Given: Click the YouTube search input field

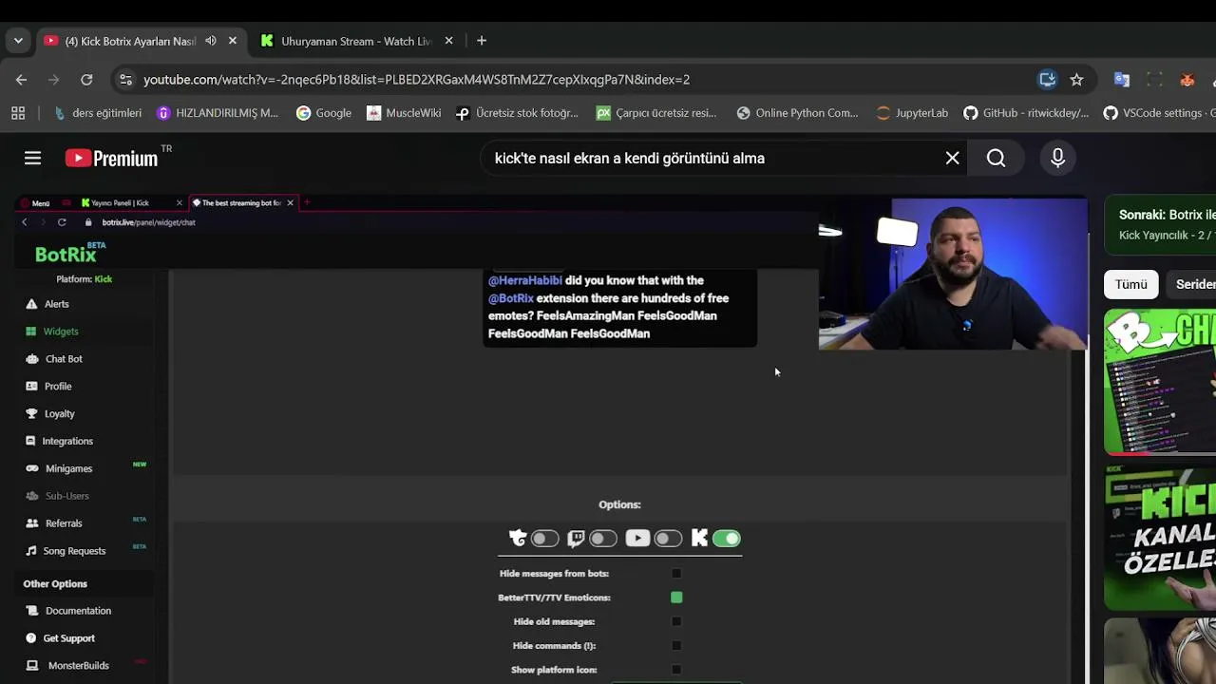Looking at the screenshot, I should coord(712,159).
